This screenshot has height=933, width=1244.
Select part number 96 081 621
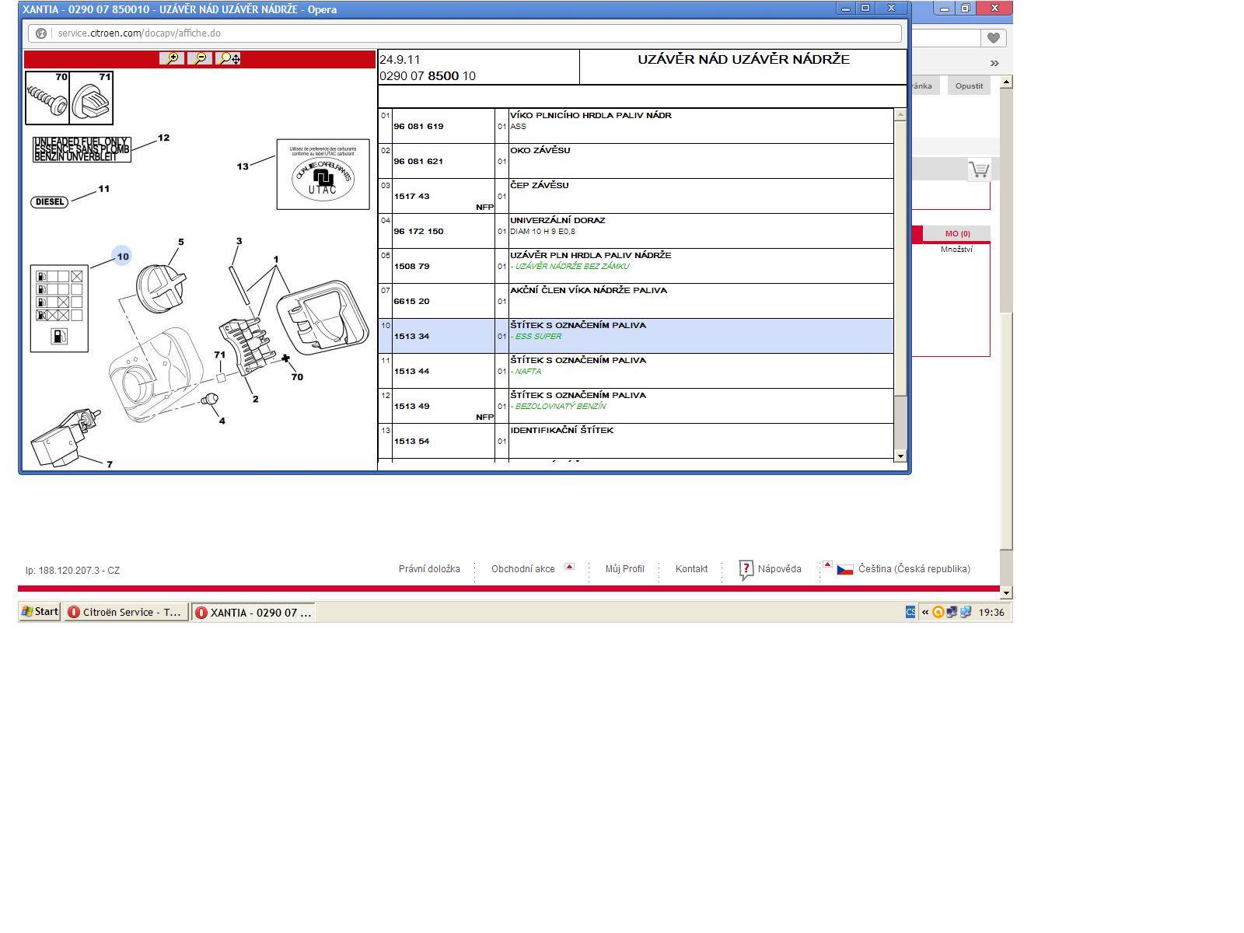coord(418,161)
